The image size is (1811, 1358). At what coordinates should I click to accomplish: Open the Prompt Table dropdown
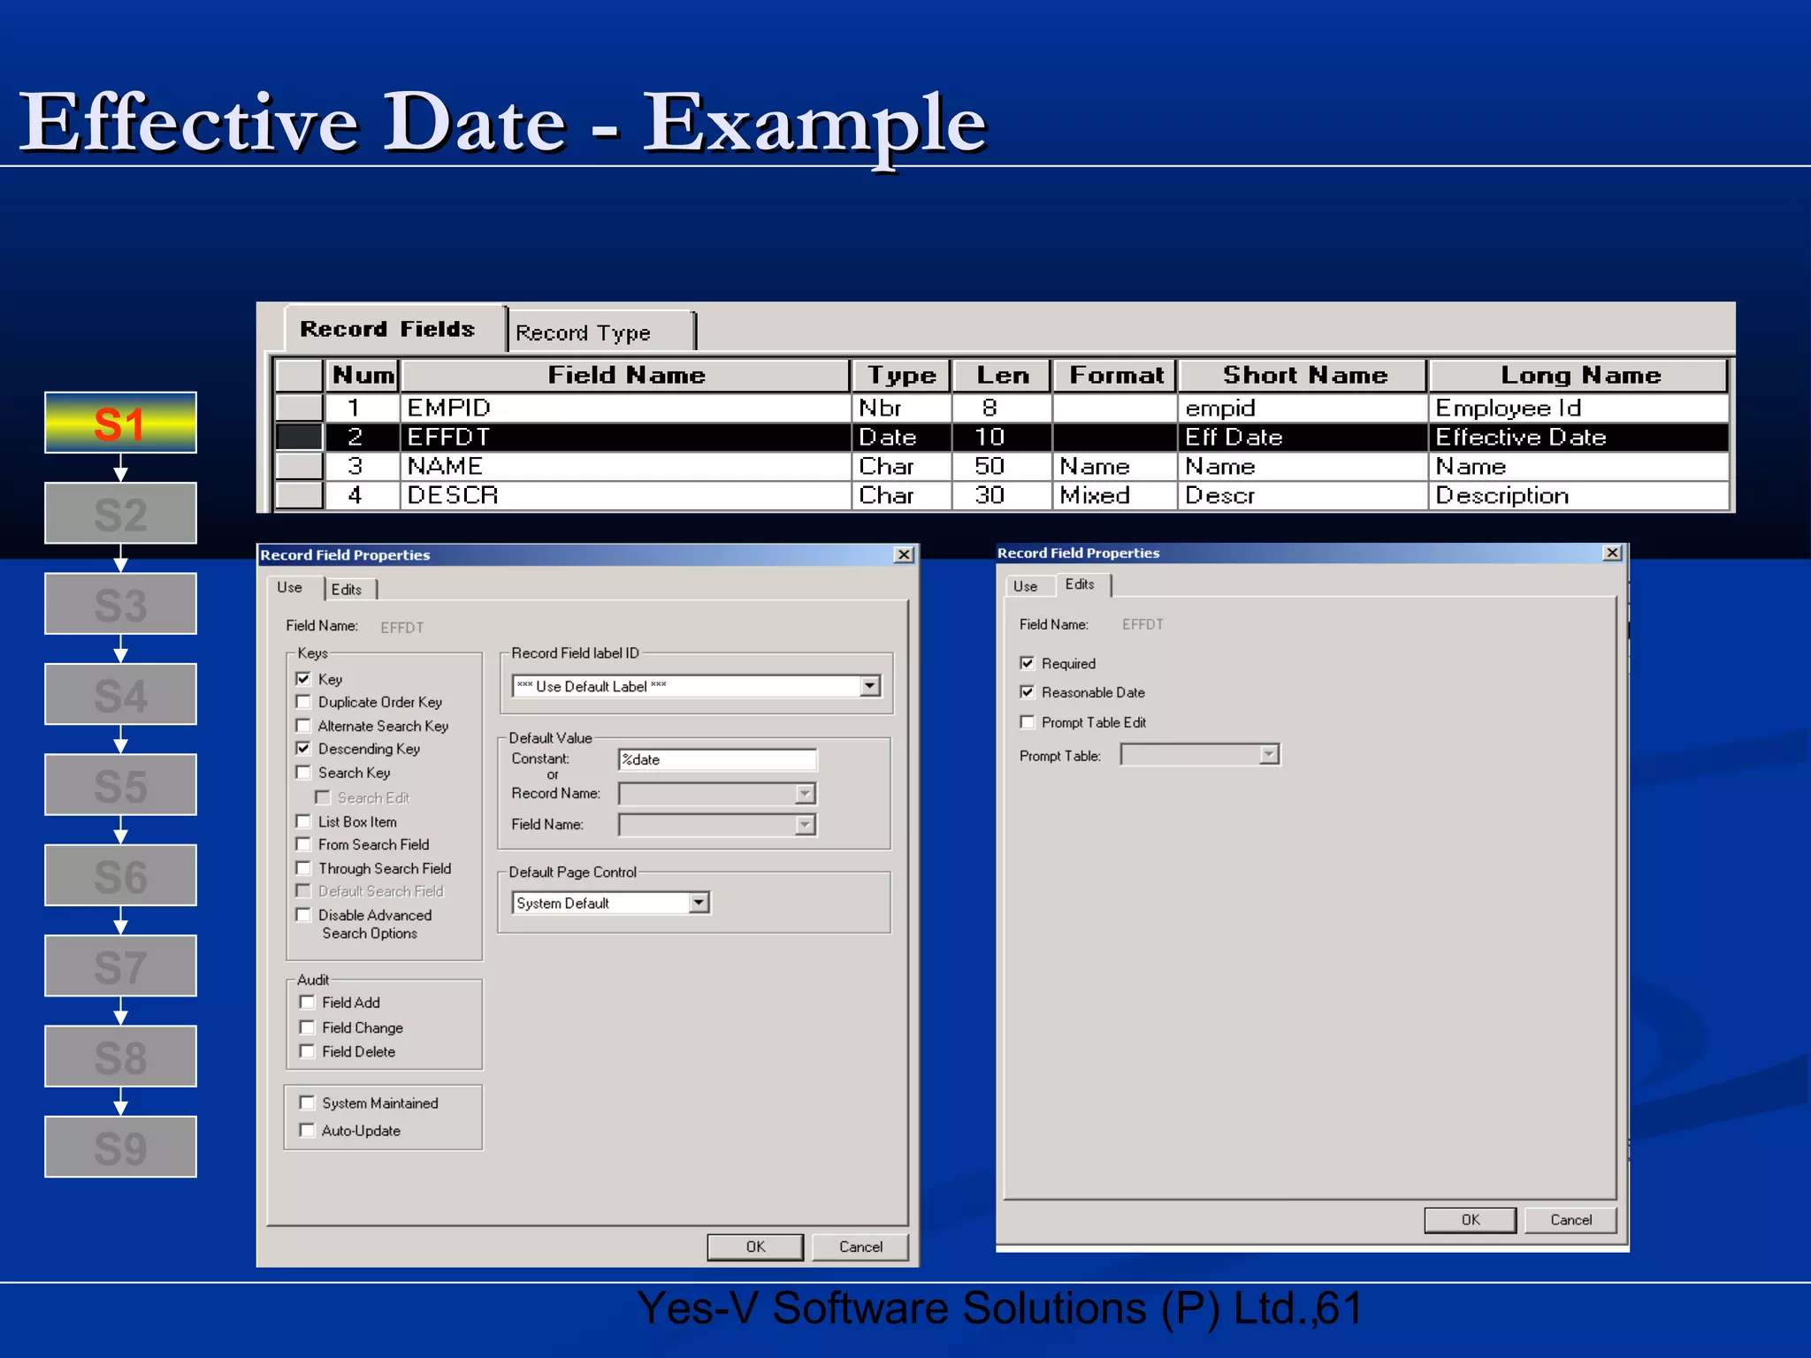click(1269, 754)
